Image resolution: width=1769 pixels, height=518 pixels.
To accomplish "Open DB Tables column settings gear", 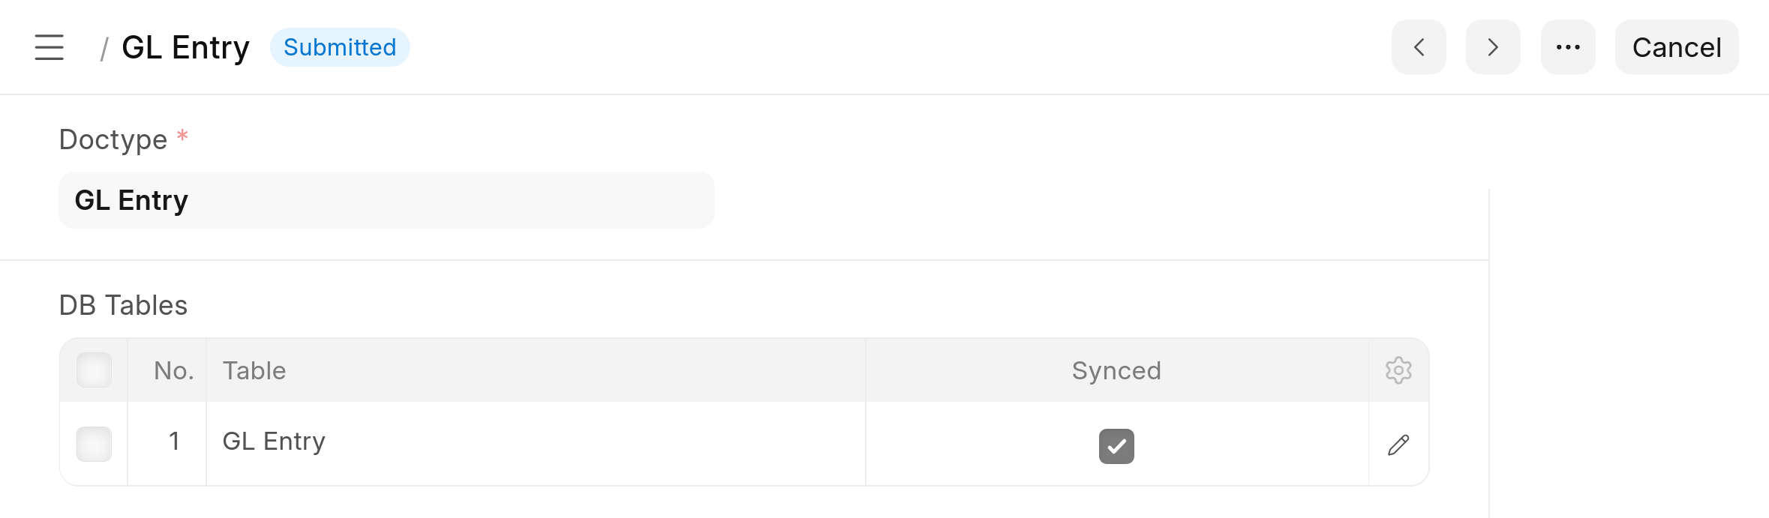I will [1398, 370].
